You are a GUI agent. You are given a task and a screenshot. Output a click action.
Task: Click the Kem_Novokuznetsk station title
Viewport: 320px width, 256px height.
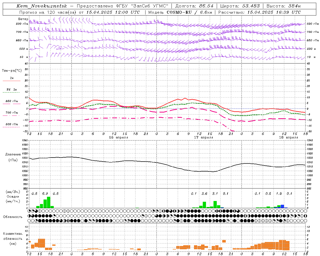[x=42, y=6]
